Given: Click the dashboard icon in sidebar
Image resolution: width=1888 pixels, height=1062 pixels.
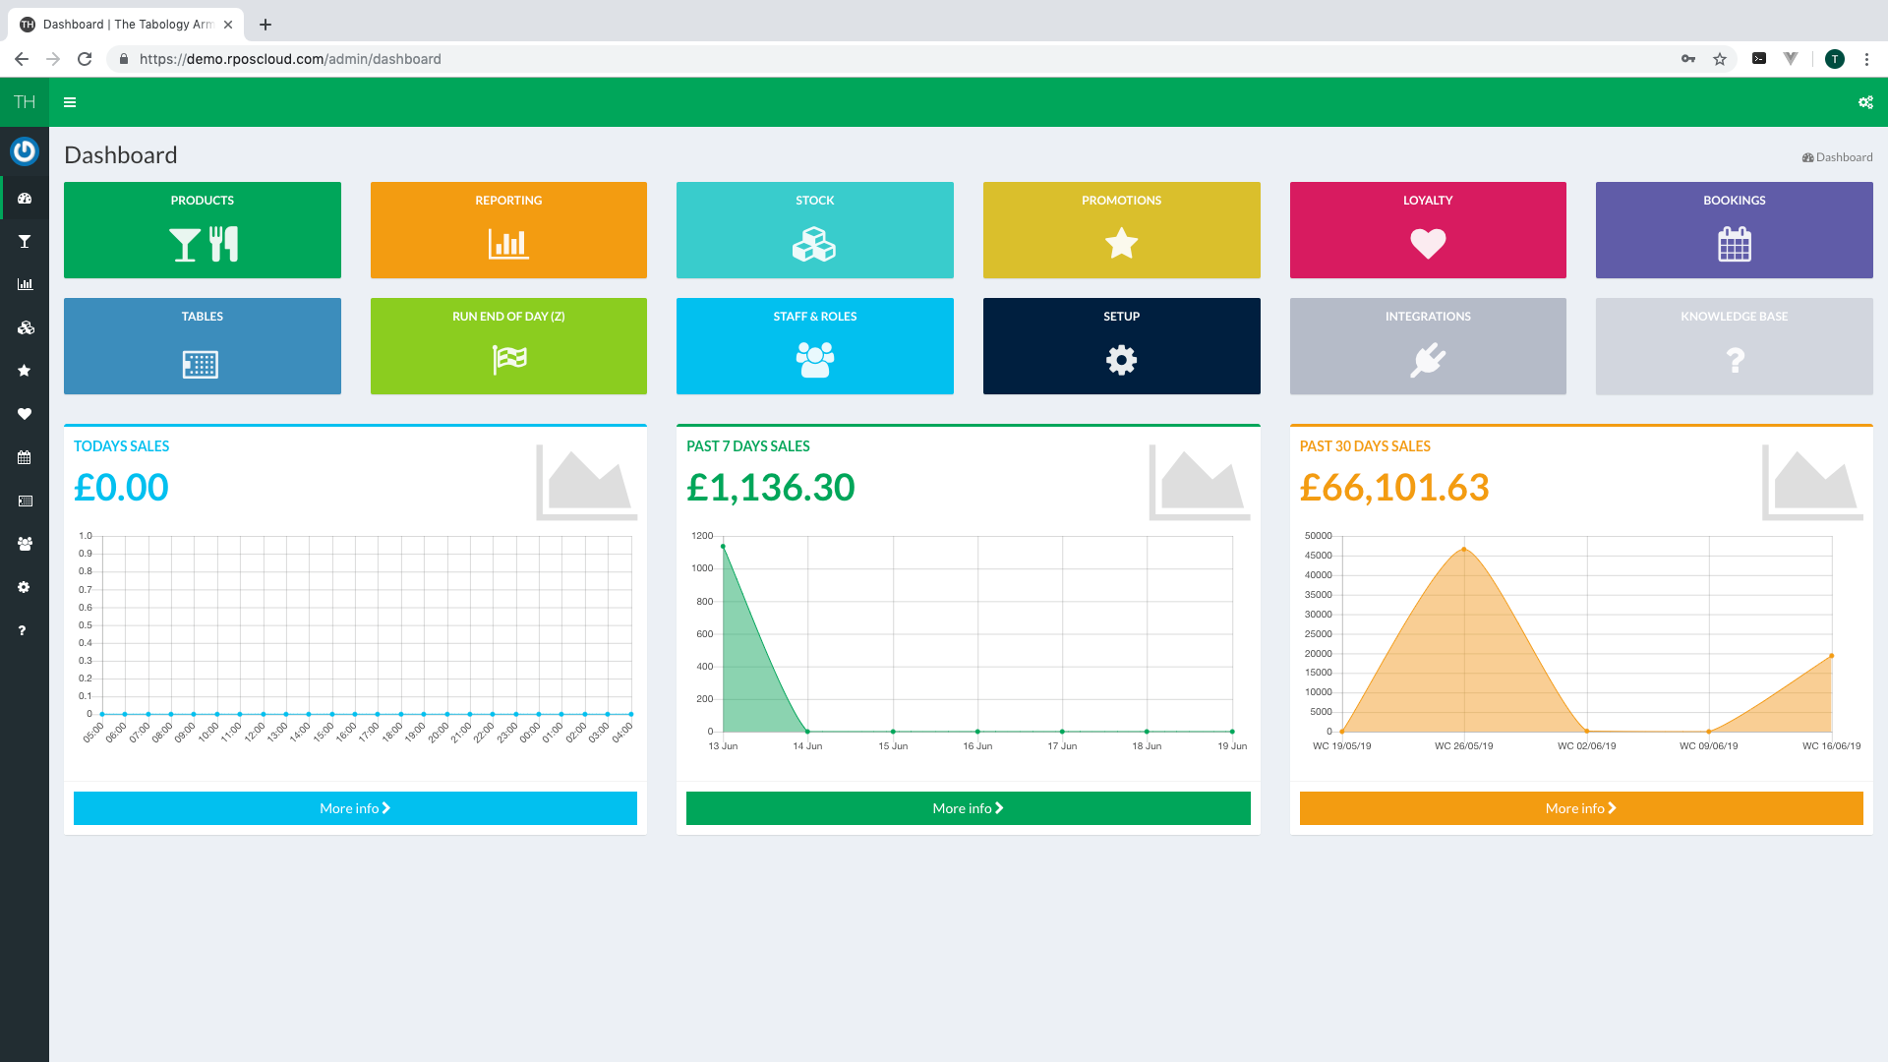Looking at the screenshot, I should pos(25,199).
